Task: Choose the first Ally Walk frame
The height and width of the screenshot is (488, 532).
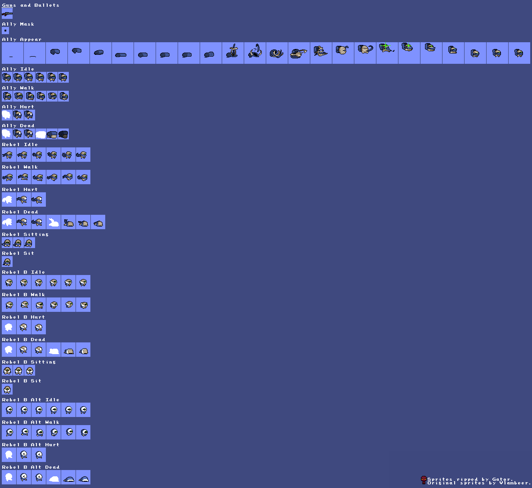Action: (x=7, y=96)
